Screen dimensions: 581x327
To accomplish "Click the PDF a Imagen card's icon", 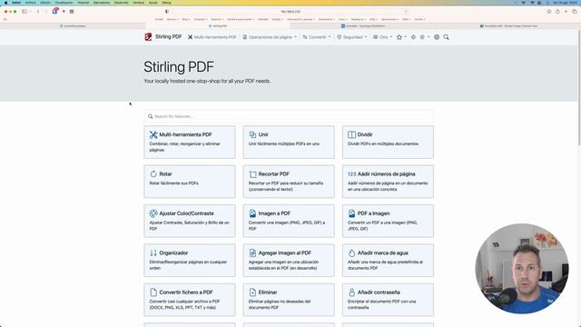I will pyautogui.click(x=351, y=213).
